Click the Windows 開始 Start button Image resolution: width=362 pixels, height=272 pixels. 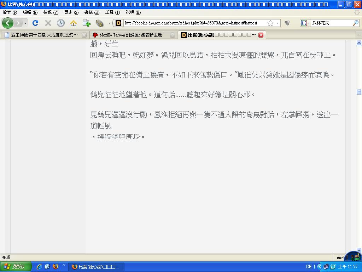pyautogui.click(x=16, y=267)
